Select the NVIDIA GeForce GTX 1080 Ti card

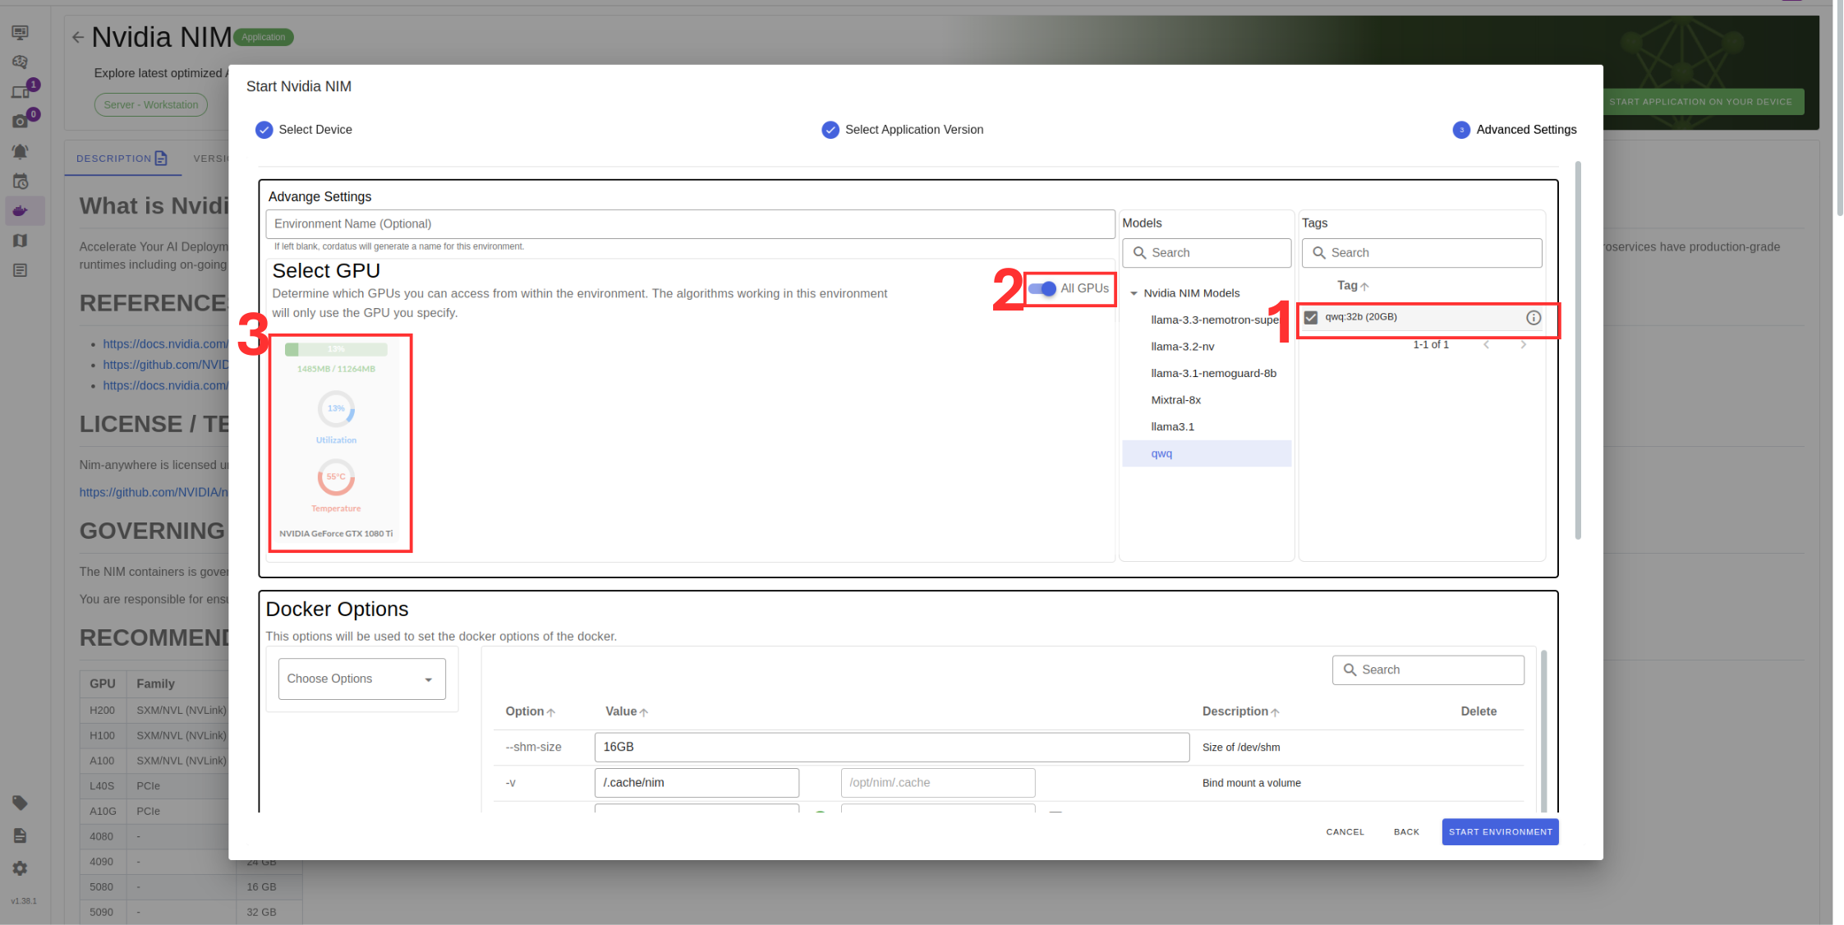coord(337,443)
